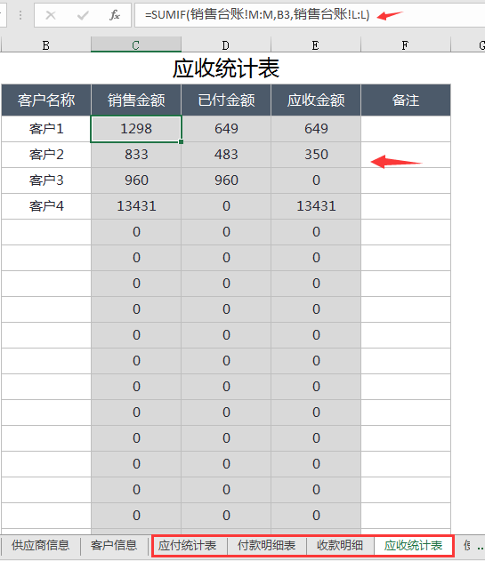
Task: Select the 客户4 已付金额 cell showing 0
Action: (x=226, y=206)
